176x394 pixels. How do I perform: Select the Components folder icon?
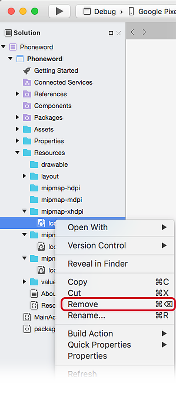tap(27, 106)
